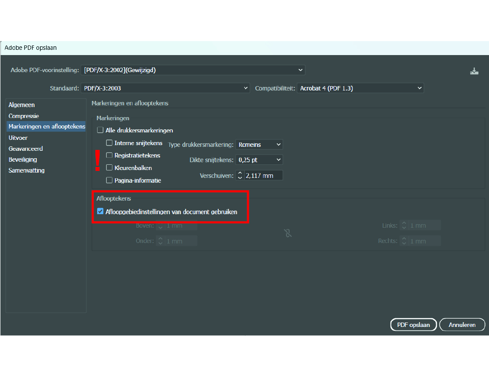Open the Standaard PDF/X-3:2003 dropdown

pos(165,88)
